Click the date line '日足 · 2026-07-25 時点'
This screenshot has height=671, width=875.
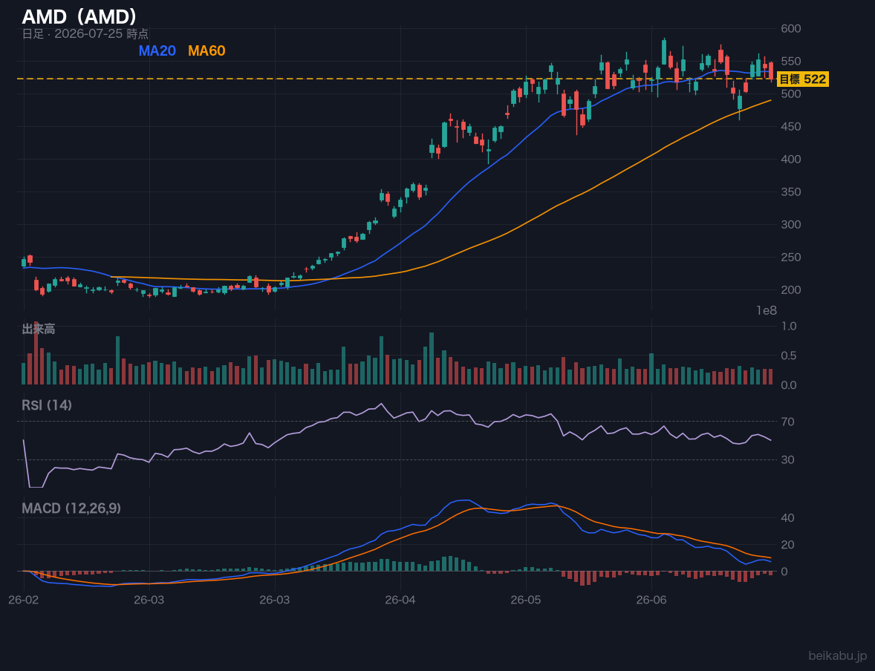pyautogui.click(x=85, y=33)
